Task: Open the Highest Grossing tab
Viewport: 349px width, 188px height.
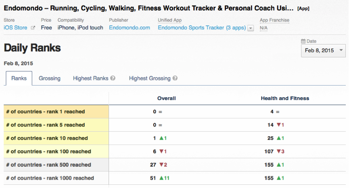Action: [x=150, y=78]
